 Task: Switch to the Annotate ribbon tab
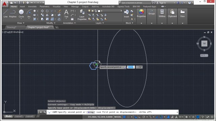(x=32, y=6)
